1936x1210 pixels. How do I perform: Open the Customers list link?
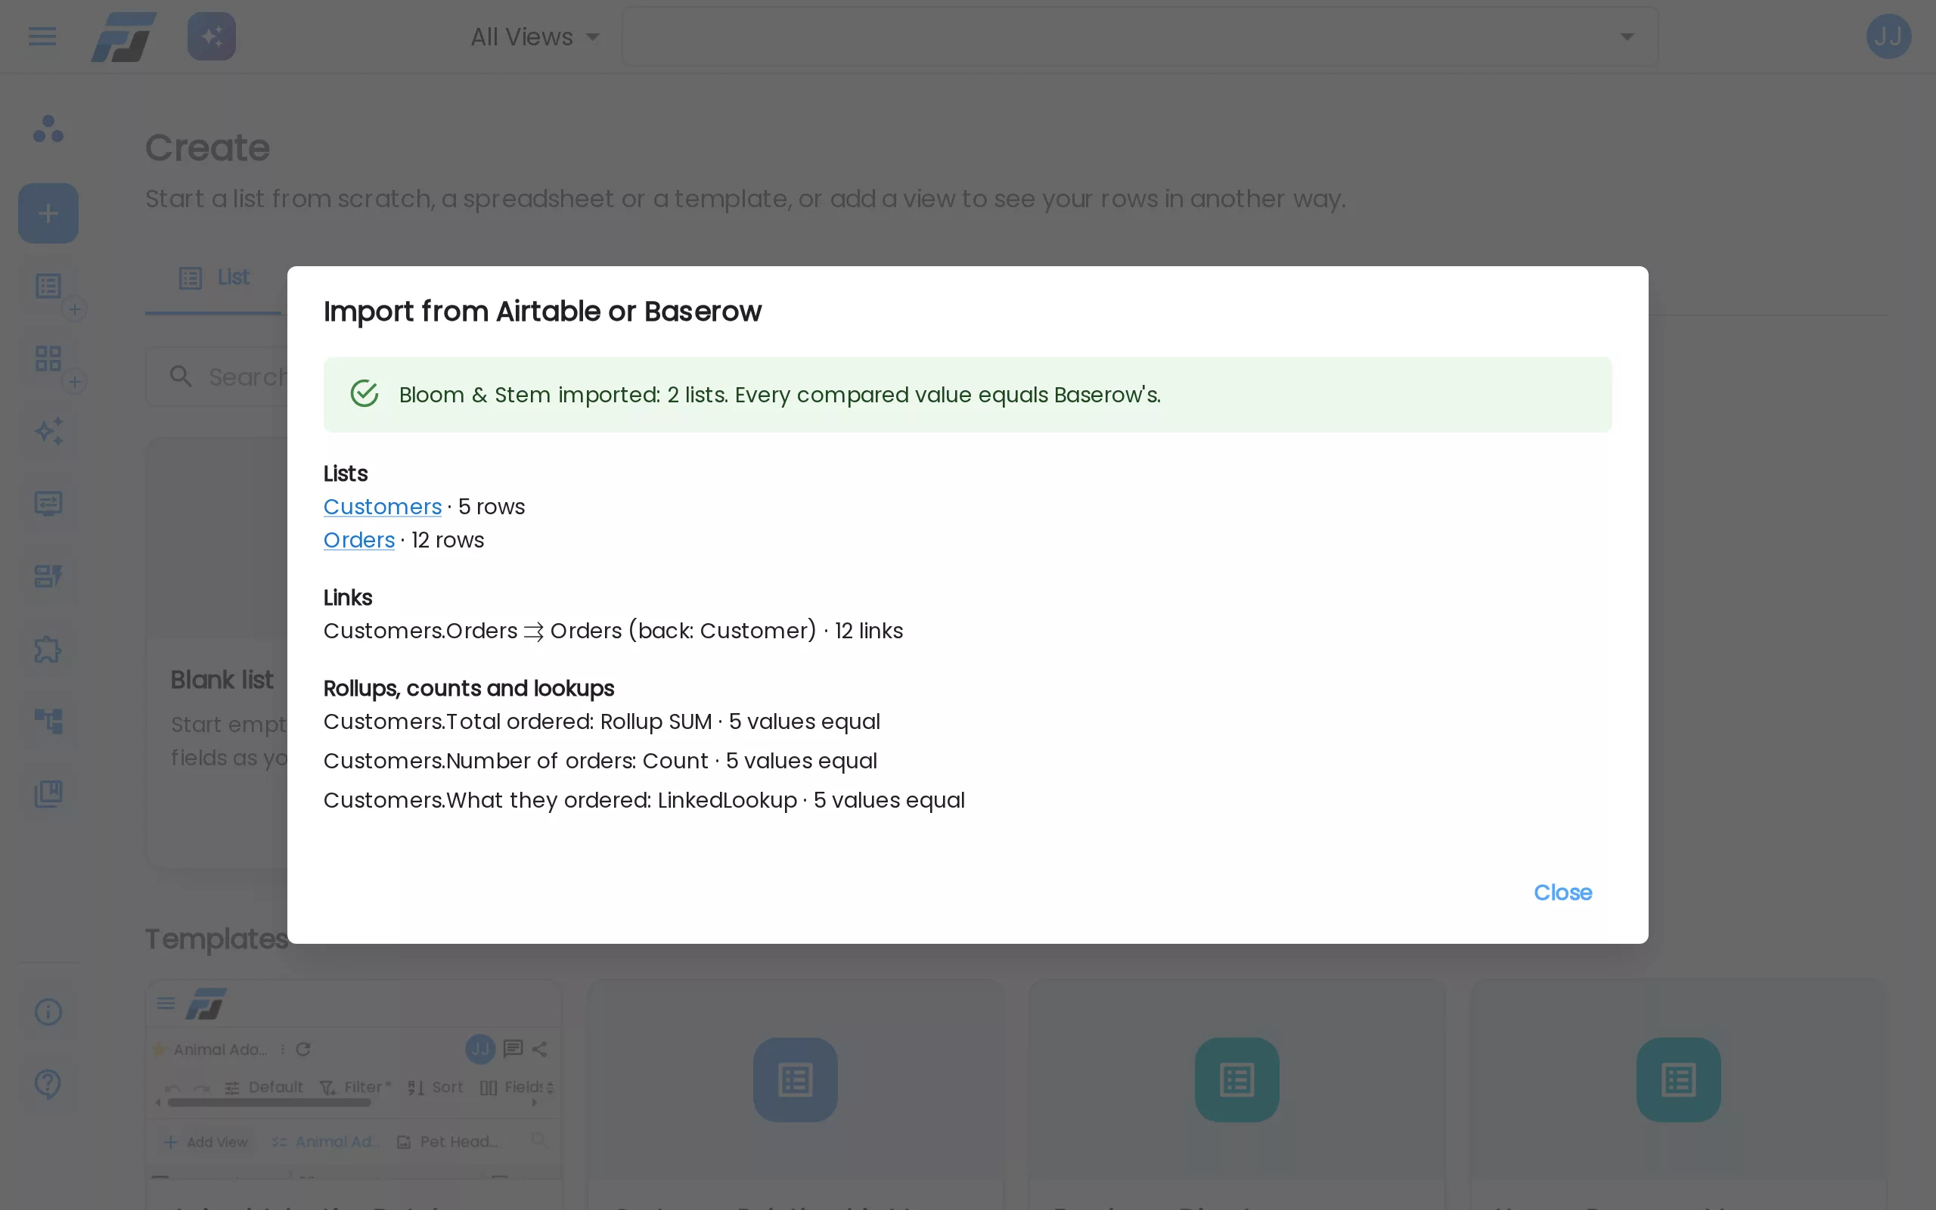383,507
